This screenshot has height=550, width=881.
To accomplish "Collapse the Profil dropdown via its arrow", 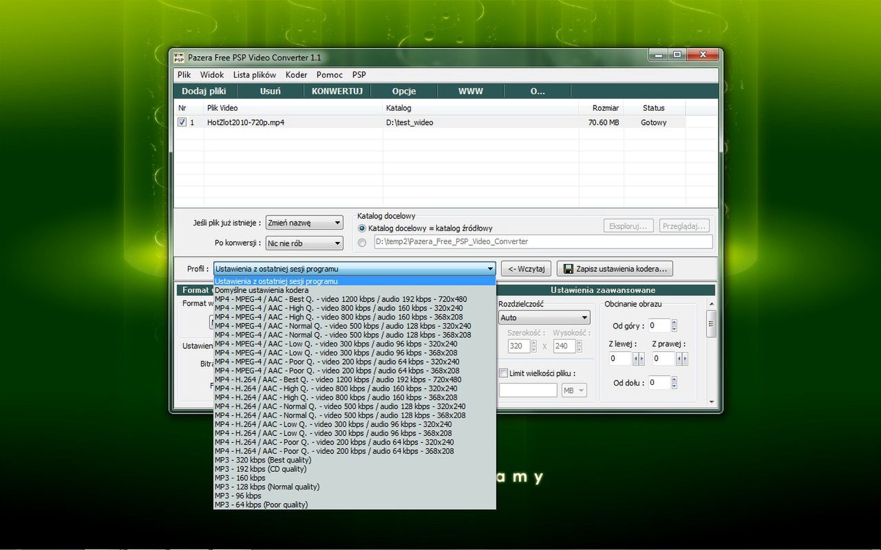I will [490, 269].
